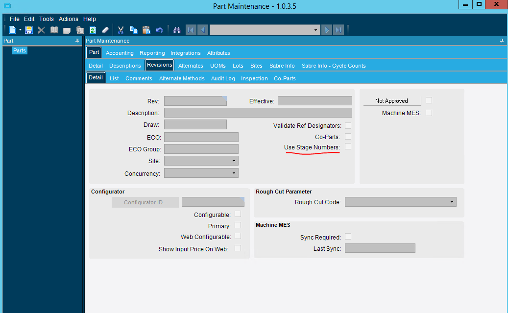This screenshot has height=313, width=508.
Task: Save the current part
Action: coord(28,30)
